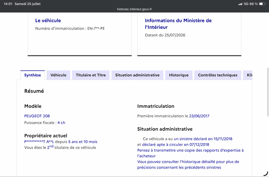Click 'déclaré apte à circuler en 07/12/2018'
This screenshot has height=177, width=269.
(176, 145)
